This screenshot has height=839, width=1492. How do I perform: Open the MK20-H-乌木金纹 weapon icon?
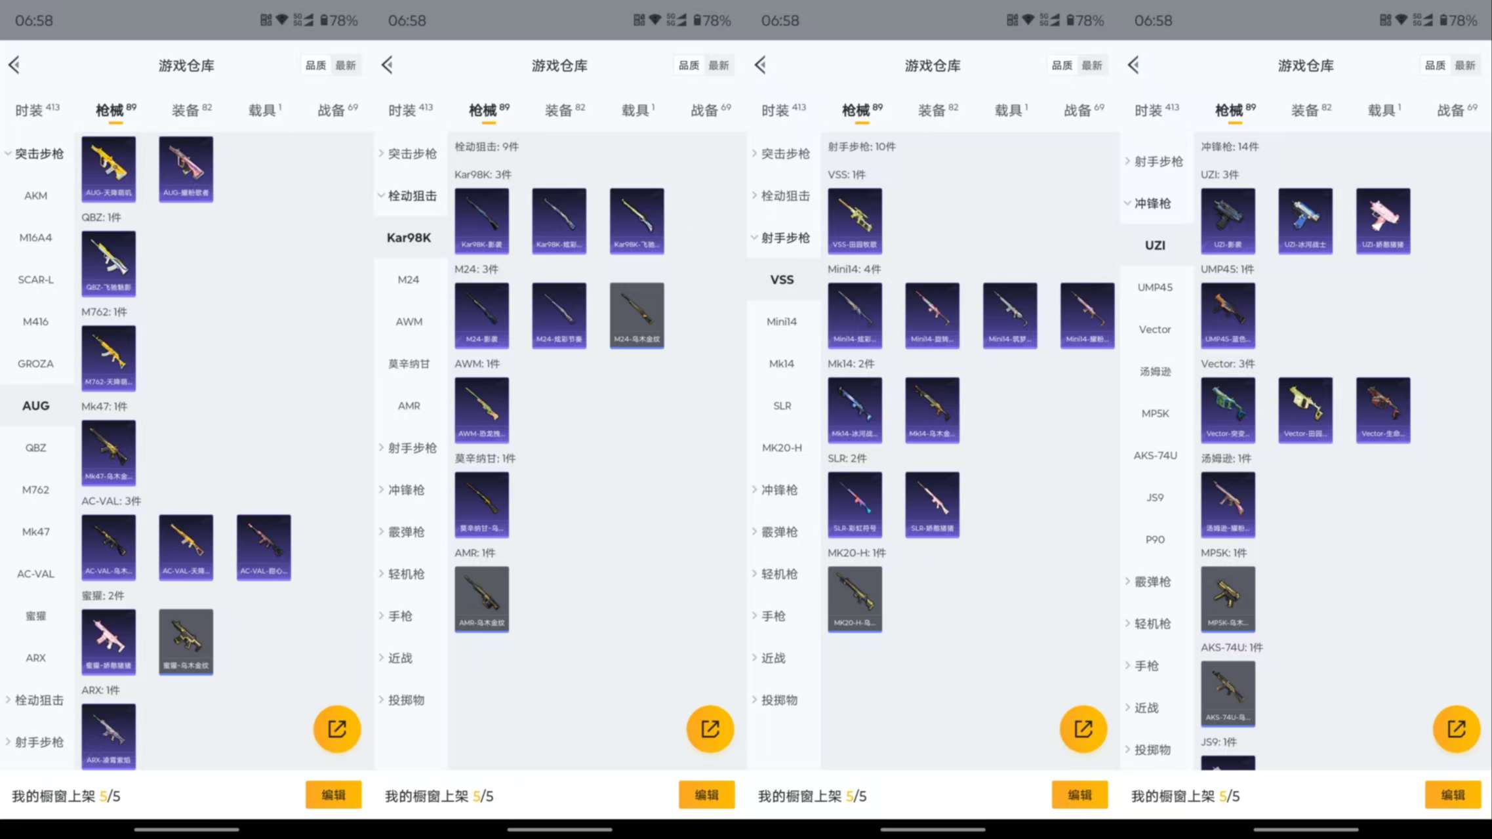(x=855, y=598)
